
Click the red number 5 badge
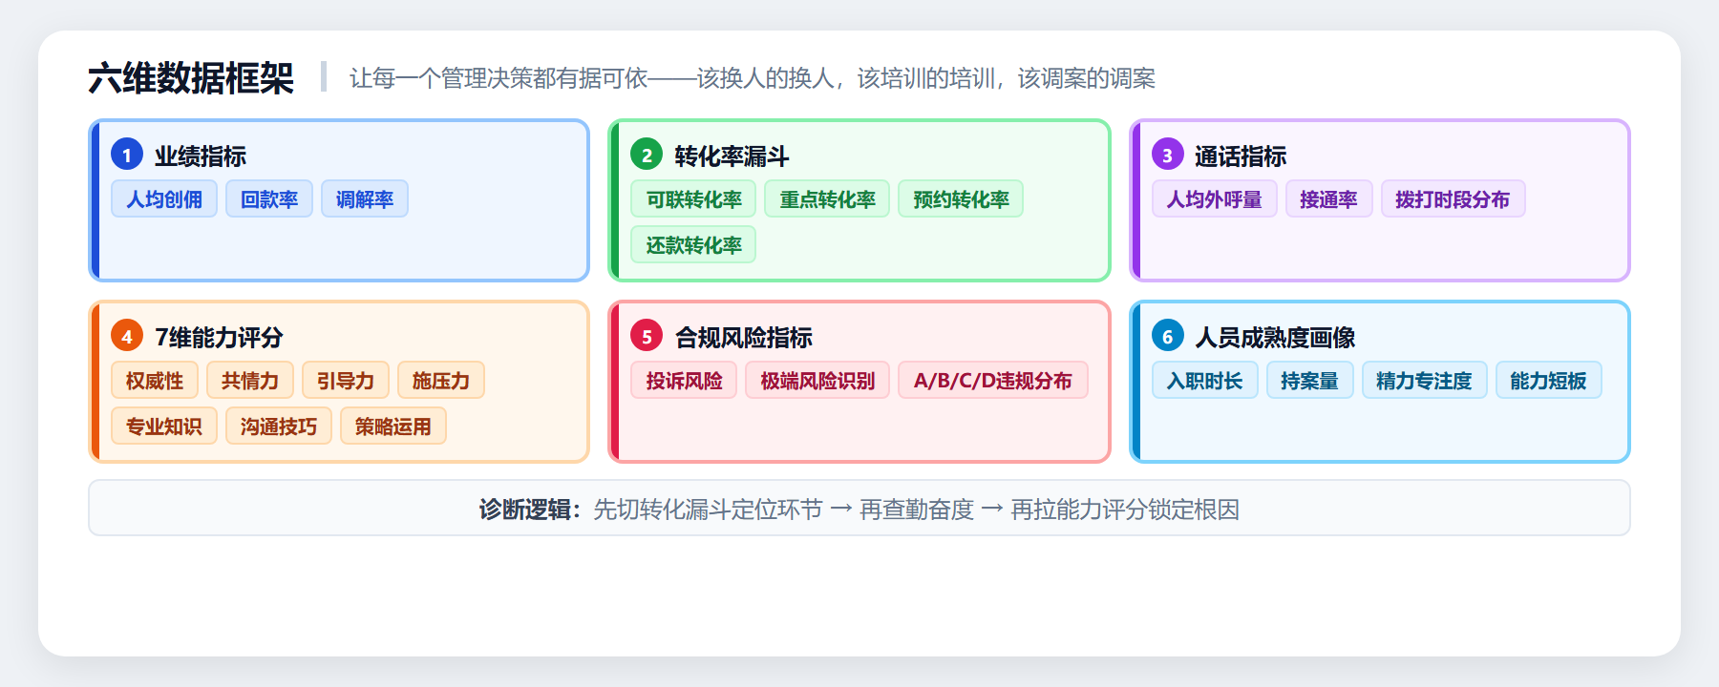coord(647,336)
